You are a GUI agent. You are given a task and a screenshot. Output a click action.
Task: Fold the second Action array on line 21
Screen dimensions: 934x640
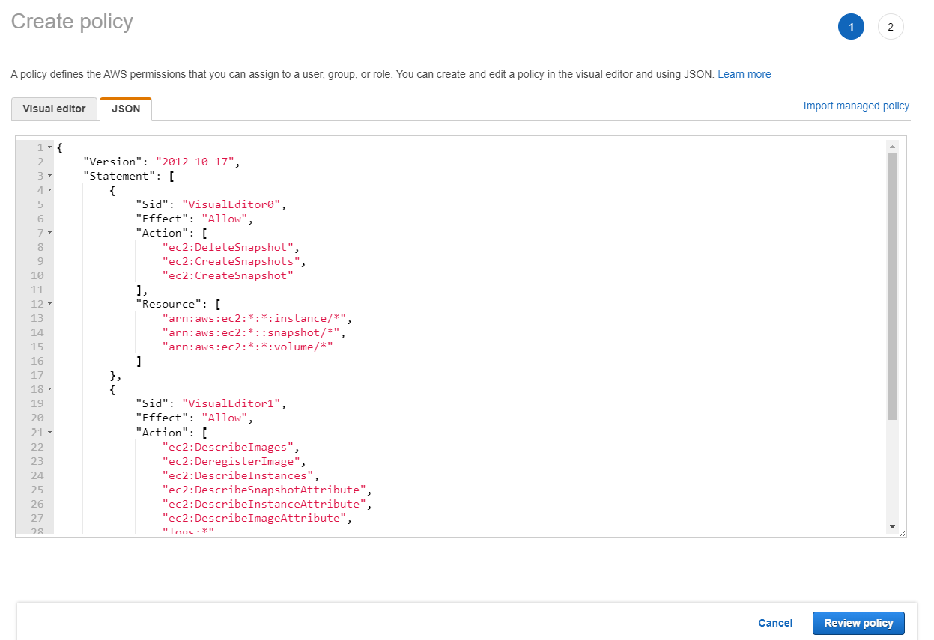49,433
